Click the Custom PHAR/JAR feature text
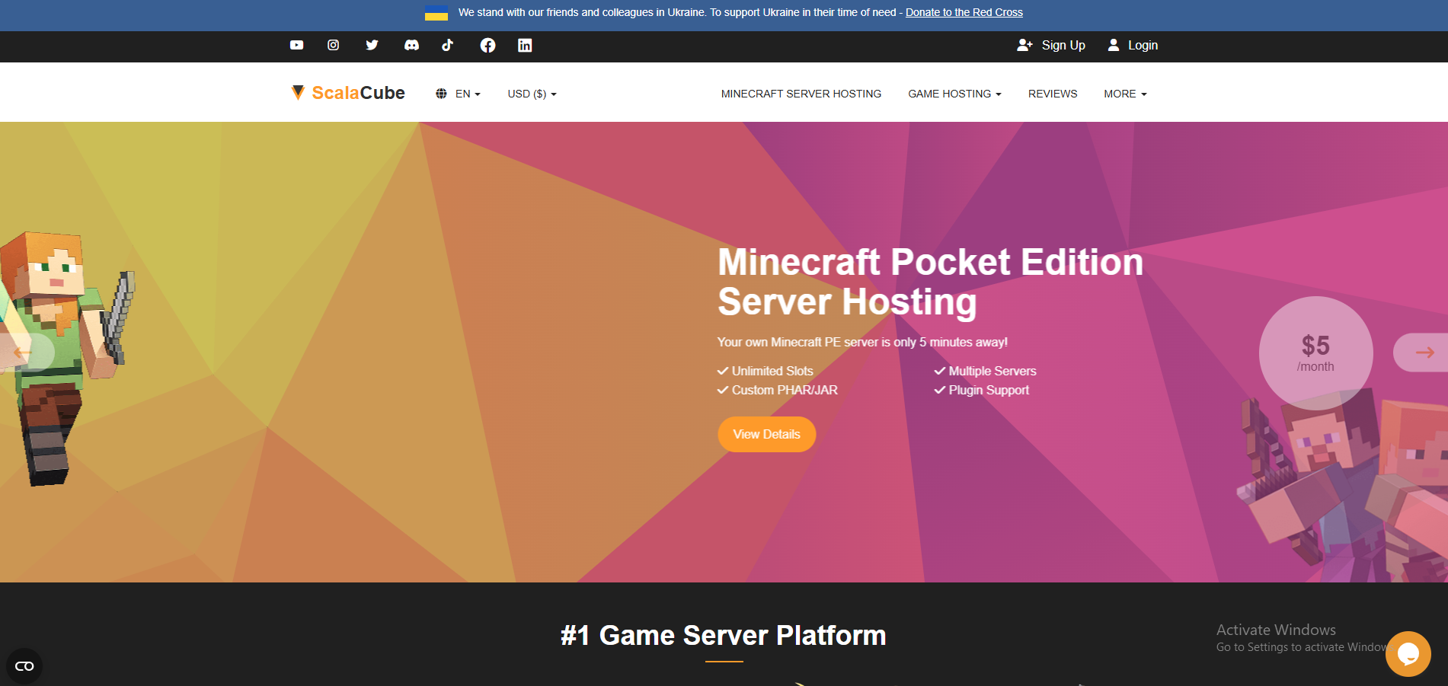 click(x=785, y=390)
